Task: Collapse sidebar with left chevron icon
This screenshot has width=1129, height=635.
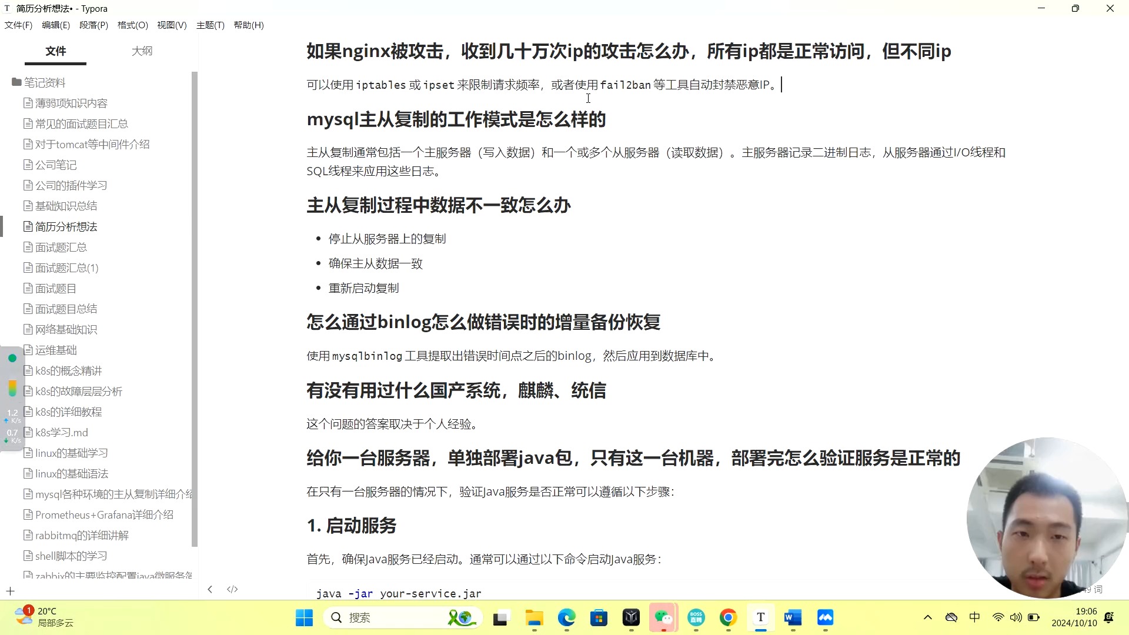Action: [x=210, y=589]
